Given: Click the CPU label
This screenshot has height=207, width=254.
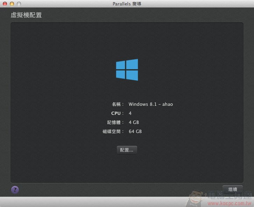Looking at the screenshot, I should point(117,113).
